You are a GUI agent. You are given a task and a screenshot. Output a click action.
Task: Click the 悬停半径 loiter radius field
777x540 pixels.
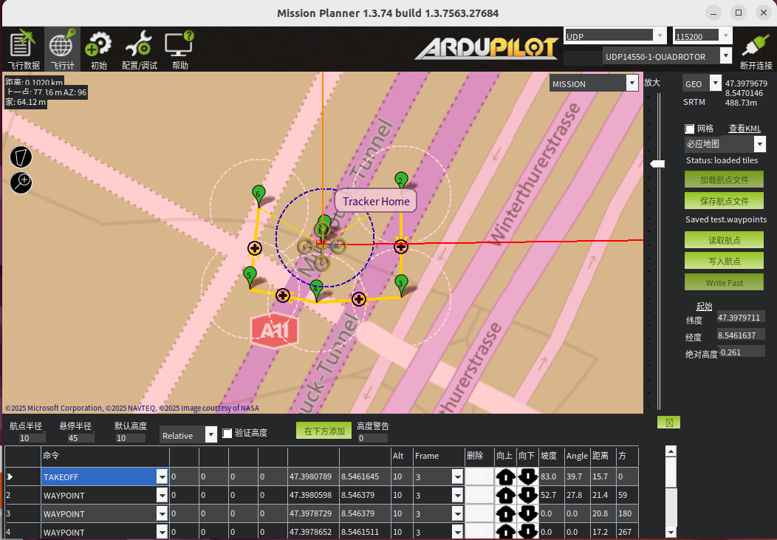tap(81, 438)
